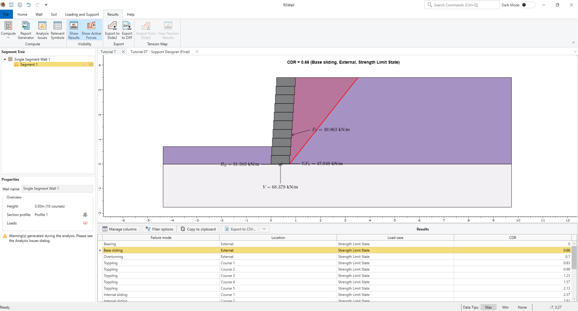Click the section profile icon on Segment 1 row
The height and width of the screenshot is (311, 578).
tap(91, 64)
